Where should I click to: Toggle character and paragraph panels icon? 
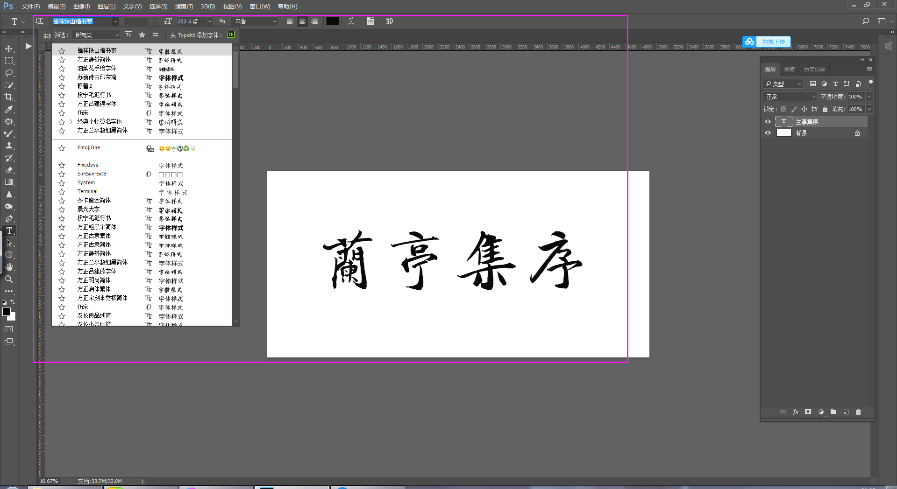[x=370, y=21]
